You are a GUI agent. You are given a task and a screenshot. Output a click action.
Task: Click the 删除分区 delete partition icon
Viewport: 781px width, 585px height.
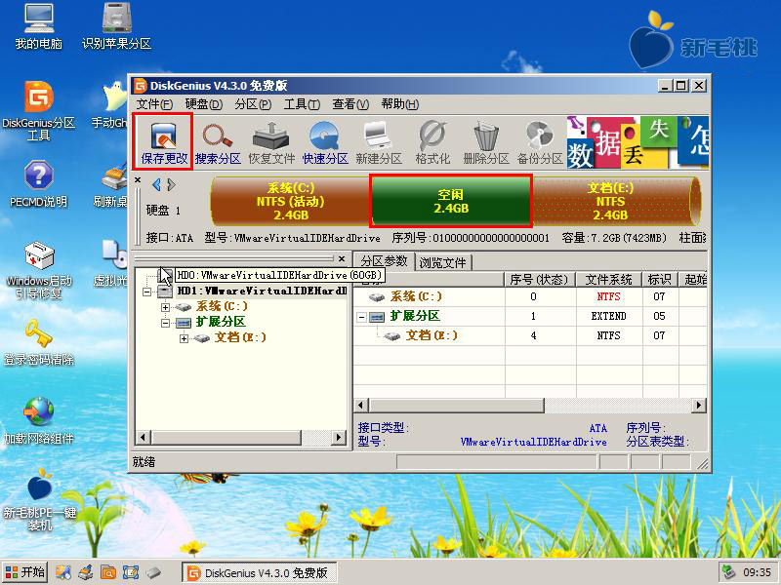485,141
